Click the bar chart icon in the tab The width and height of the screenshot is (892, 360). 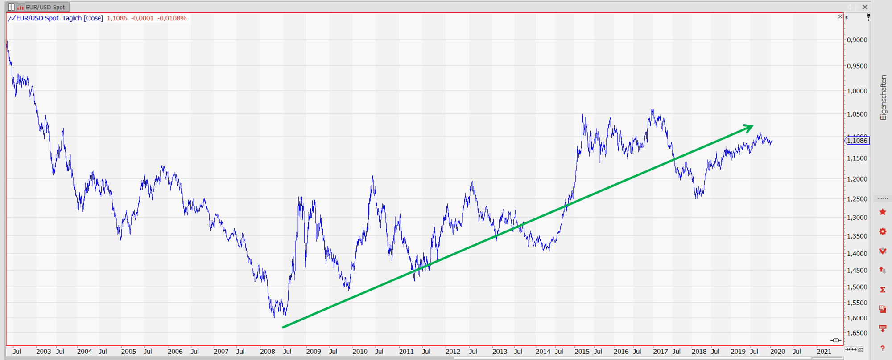21,7
